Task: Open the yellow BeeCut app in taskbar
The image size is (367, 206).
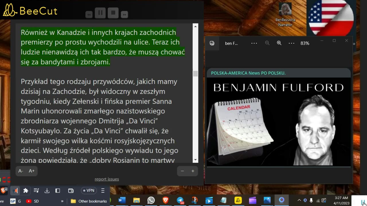Action: pyautogui.click(x=238, y=200)
